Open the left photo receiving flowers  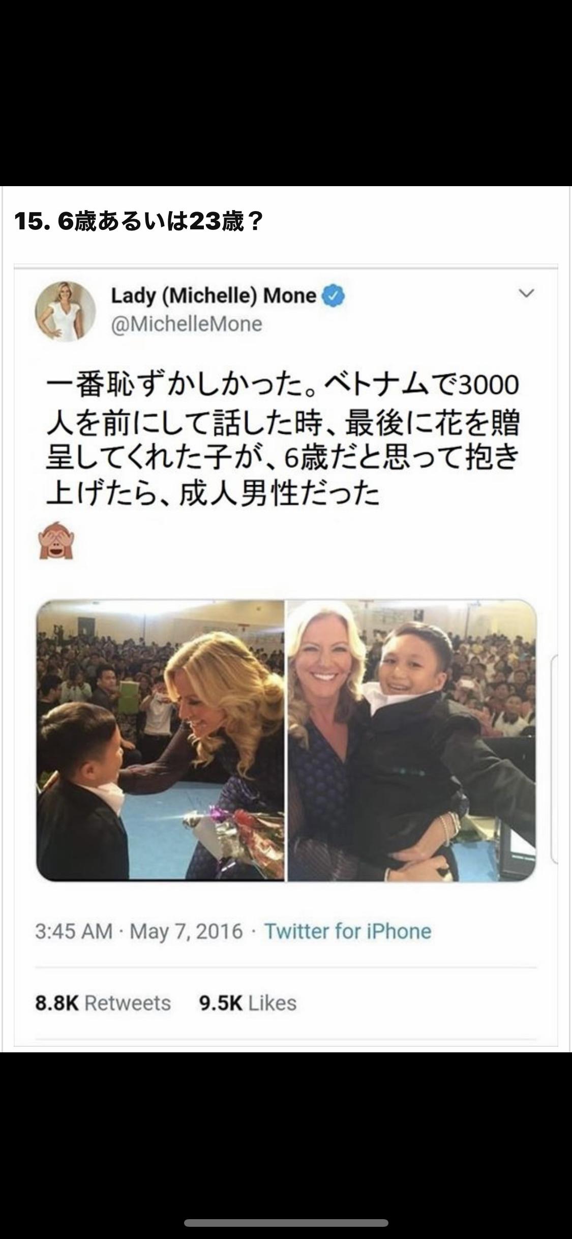click(x=160, y=741)
